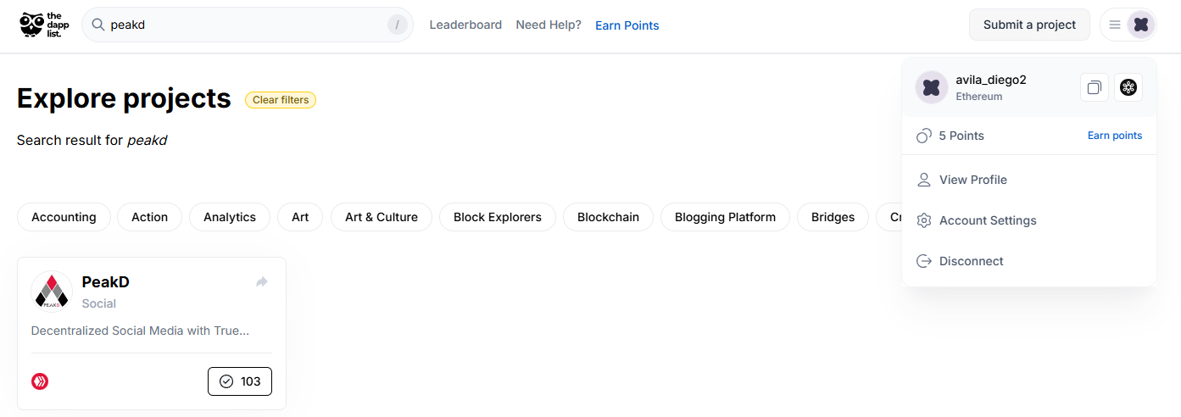
Task: Select the Analytics category filter
Action: pyautogui.click(x=230, y=217)
